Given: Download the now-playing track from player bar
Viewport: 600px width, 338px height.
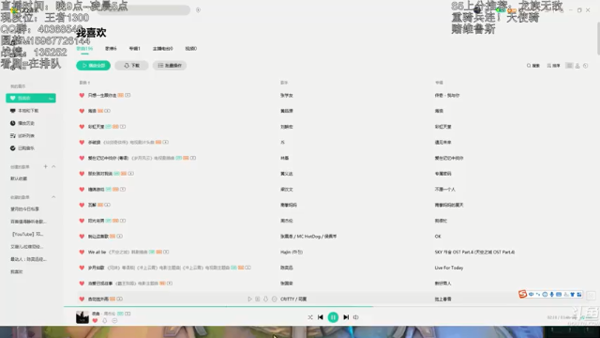Looking at the screenshot, I should [x=105, y=321].
